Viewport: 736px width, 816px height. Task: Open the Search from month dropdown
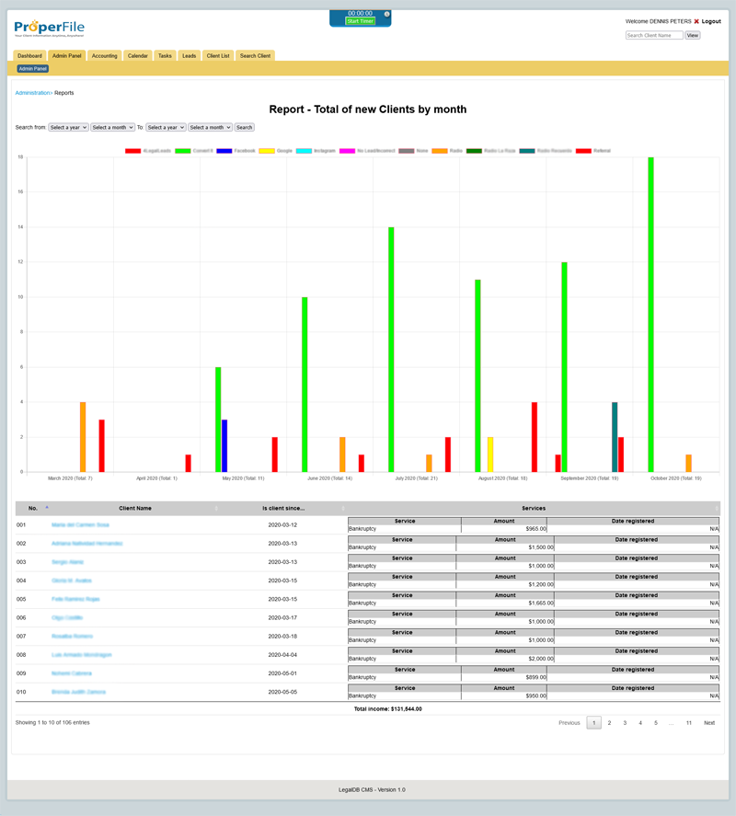[112, 127]
